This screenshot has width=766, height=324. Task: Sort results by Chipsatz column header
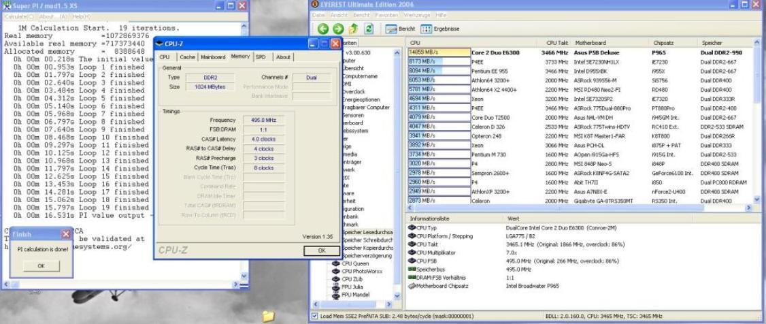(x=675, y=43)
